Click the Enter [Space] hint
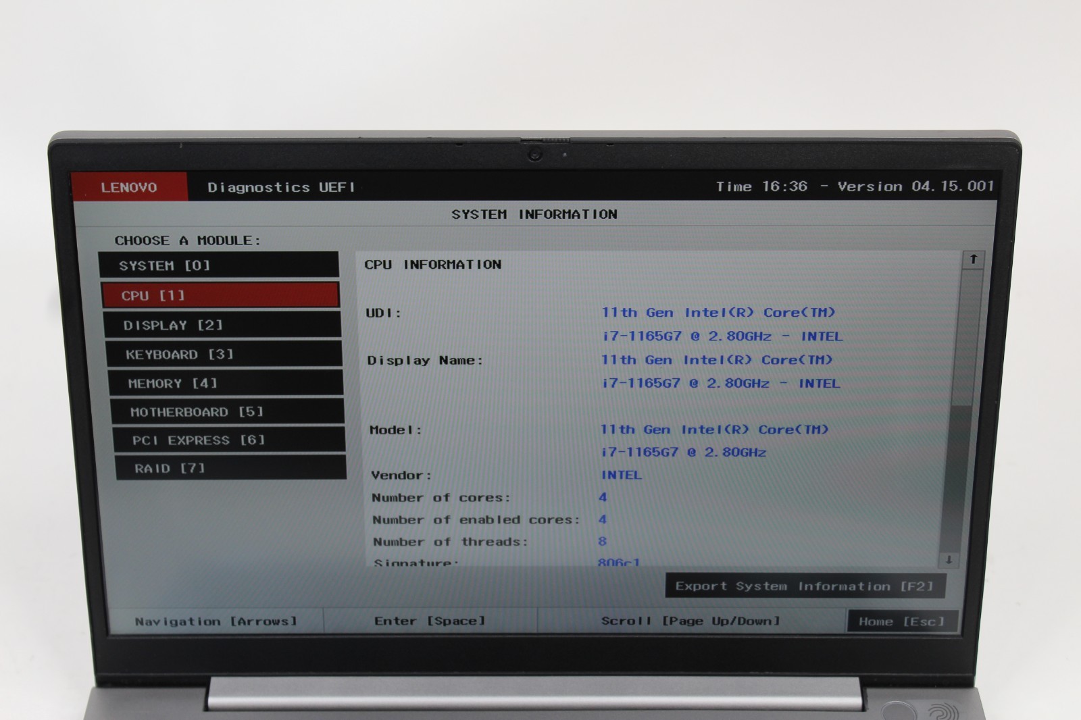 [x=430, y=621]
